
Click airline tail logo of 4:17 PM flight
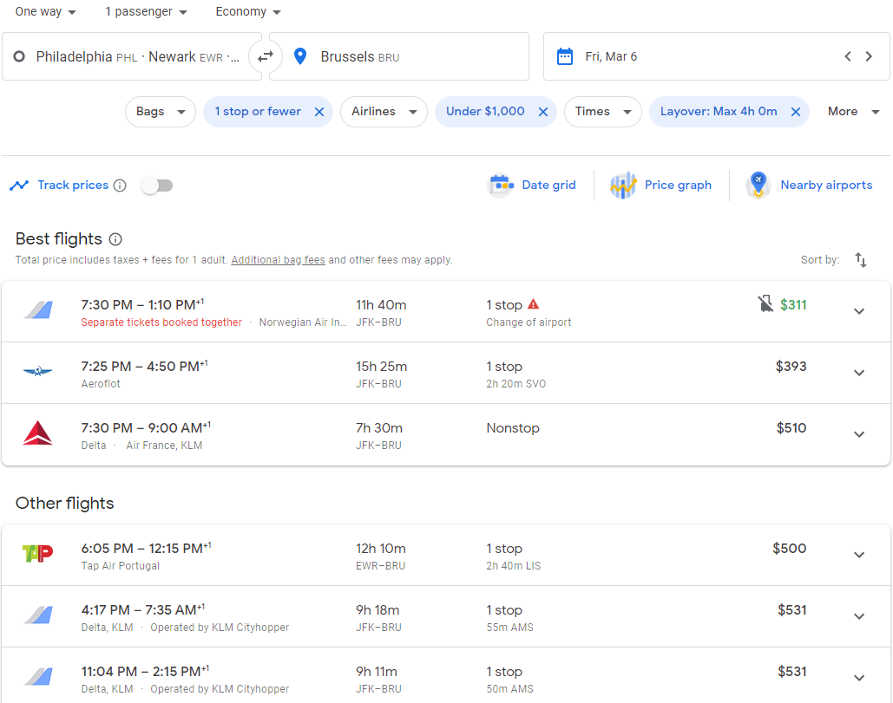[x=38, y=615]
